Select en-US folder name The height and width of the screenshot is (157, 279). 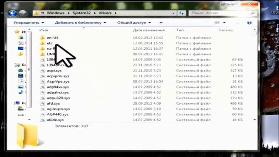click(x=53, y=38)
